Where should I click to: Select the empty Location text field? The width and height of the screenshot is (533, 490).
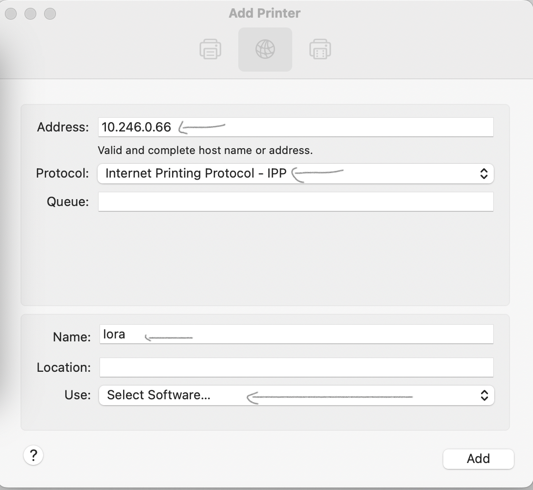point(296,367)
